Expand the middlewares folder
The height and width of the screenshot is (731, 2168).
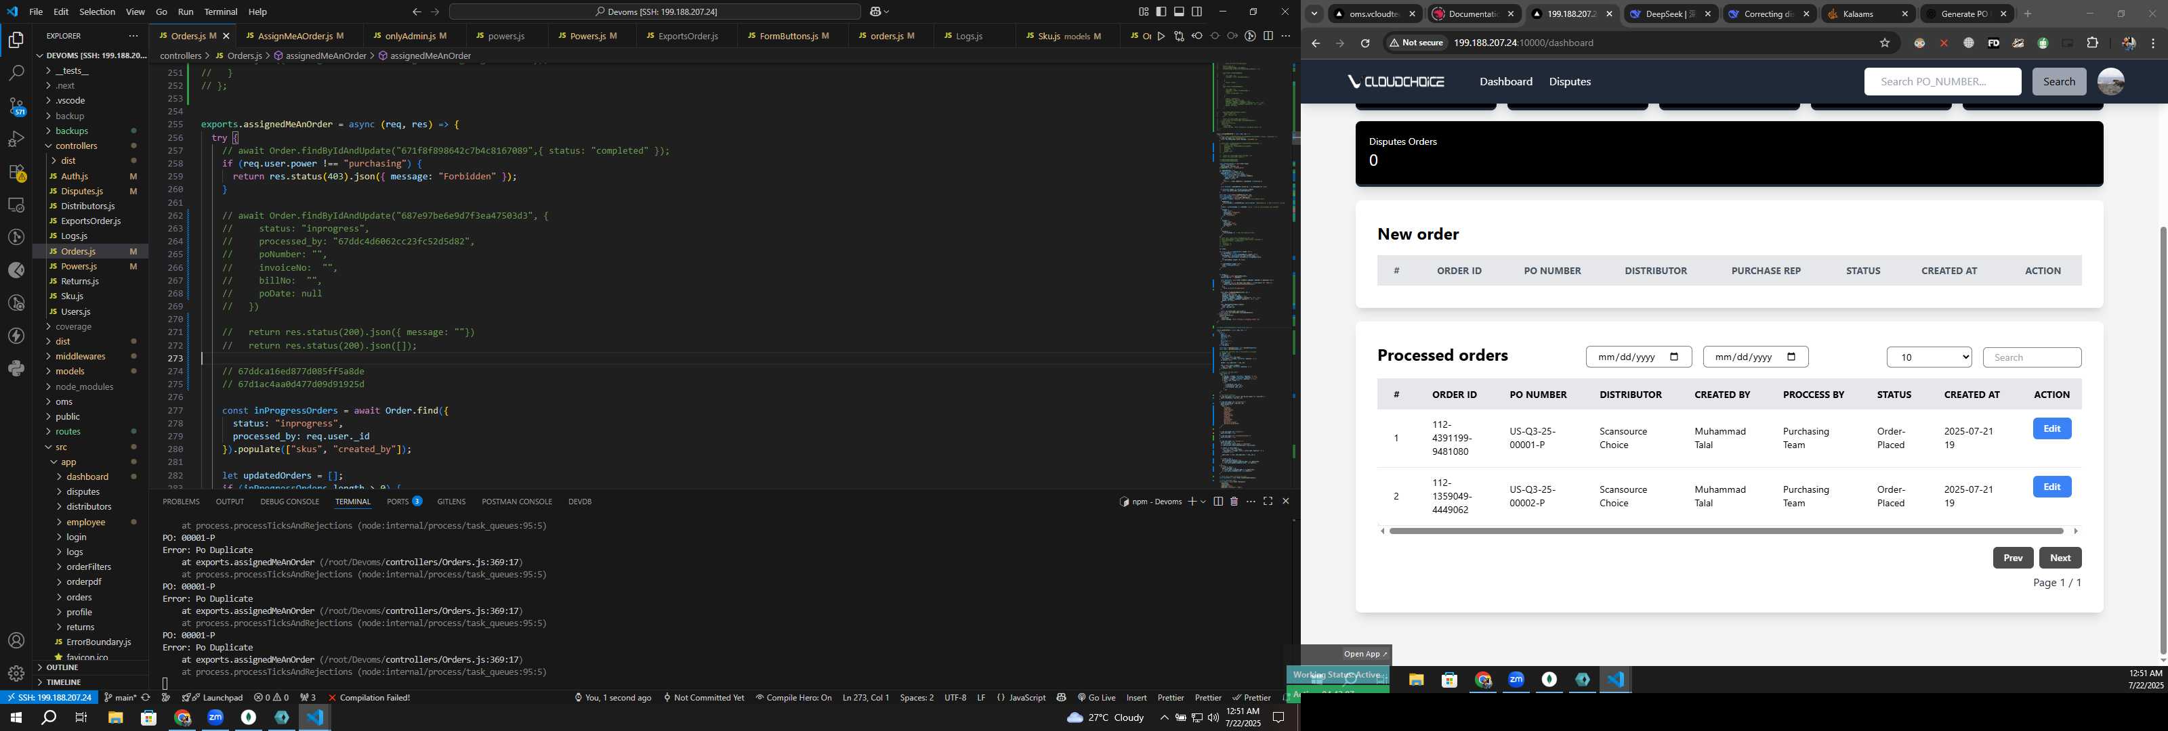tap(80, 357)
